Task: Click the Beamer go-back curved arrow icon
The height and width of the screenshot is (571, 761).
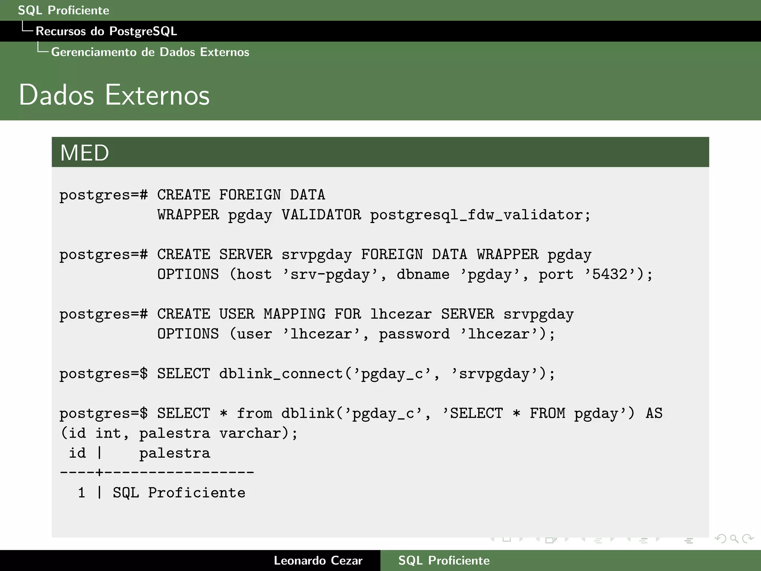Action: click(x=720, y=539)
